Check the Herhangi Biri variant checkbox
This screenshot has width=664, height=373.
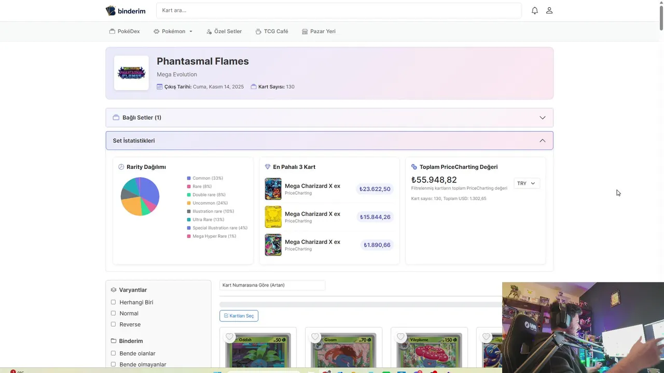pos(114,302)
